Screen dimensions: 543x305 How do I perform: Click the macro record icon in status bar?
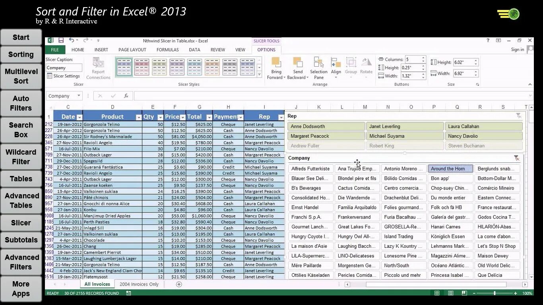pos(128,293)
